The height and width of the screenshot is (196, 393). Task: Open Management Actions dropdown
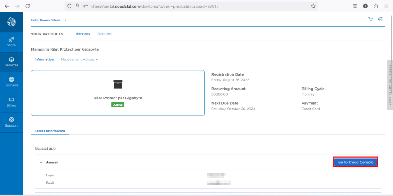79,59
